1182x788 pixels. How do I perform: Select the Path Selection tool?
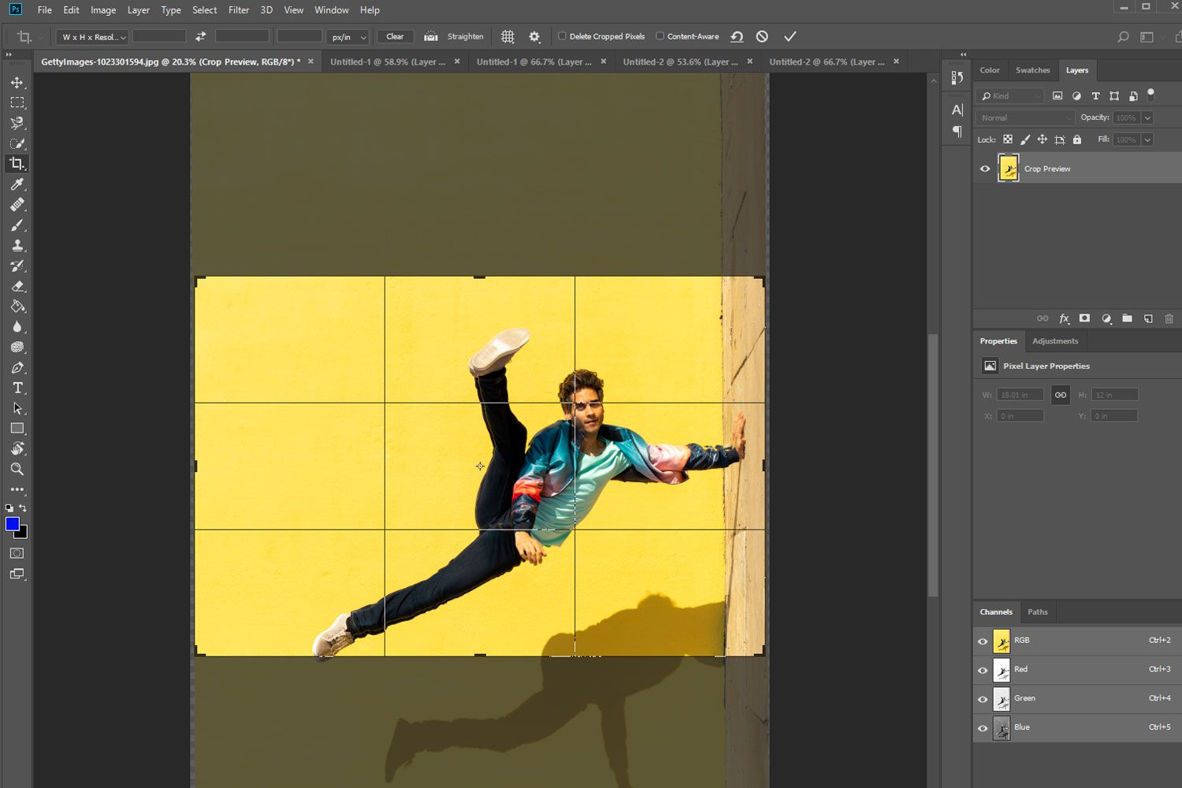click(x=17, y=408)
